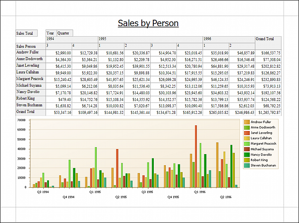Click Janet Leverling's legend color swatch
This screenshot has width=299, height=223.
click(247, 133)
